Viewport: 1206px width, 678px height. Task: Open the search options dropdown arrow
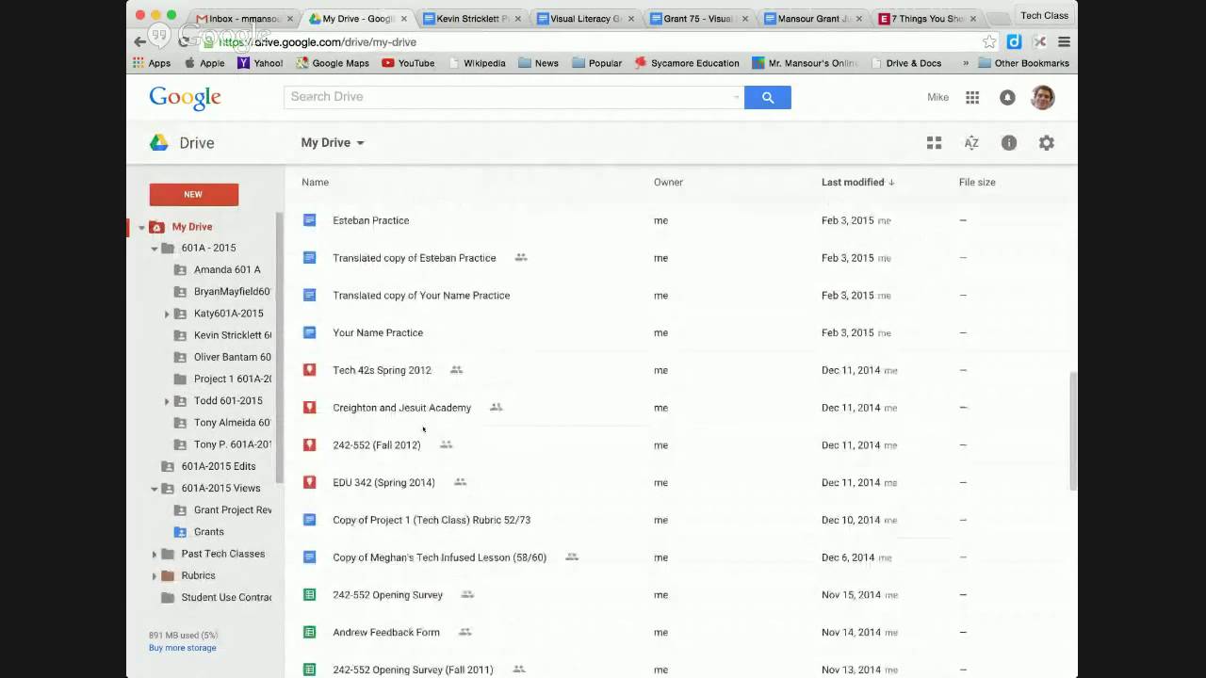pos(737,97)
